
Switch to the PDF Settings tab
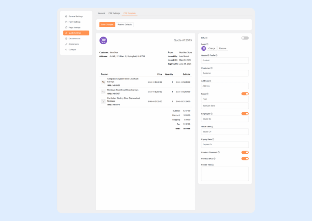(114, 13)
